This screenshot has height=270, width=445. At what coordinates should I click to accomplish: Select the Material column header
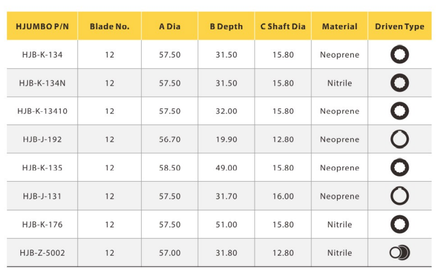[339, 27]
